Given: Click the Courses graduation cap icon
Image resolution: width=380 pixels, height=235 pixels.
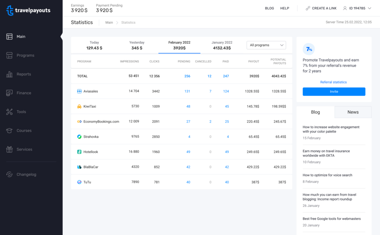Looking at the screenshot, I should [x=10, y=131].
